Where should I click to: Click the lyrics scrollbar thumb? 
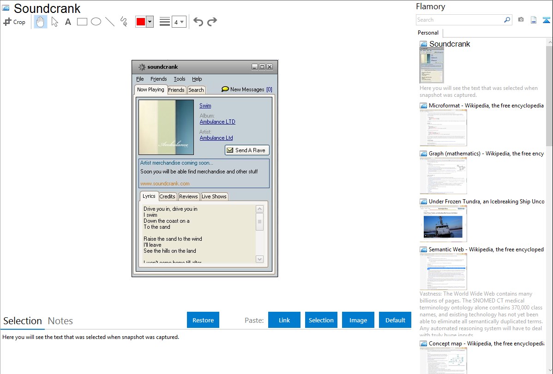tap(259, 222)
